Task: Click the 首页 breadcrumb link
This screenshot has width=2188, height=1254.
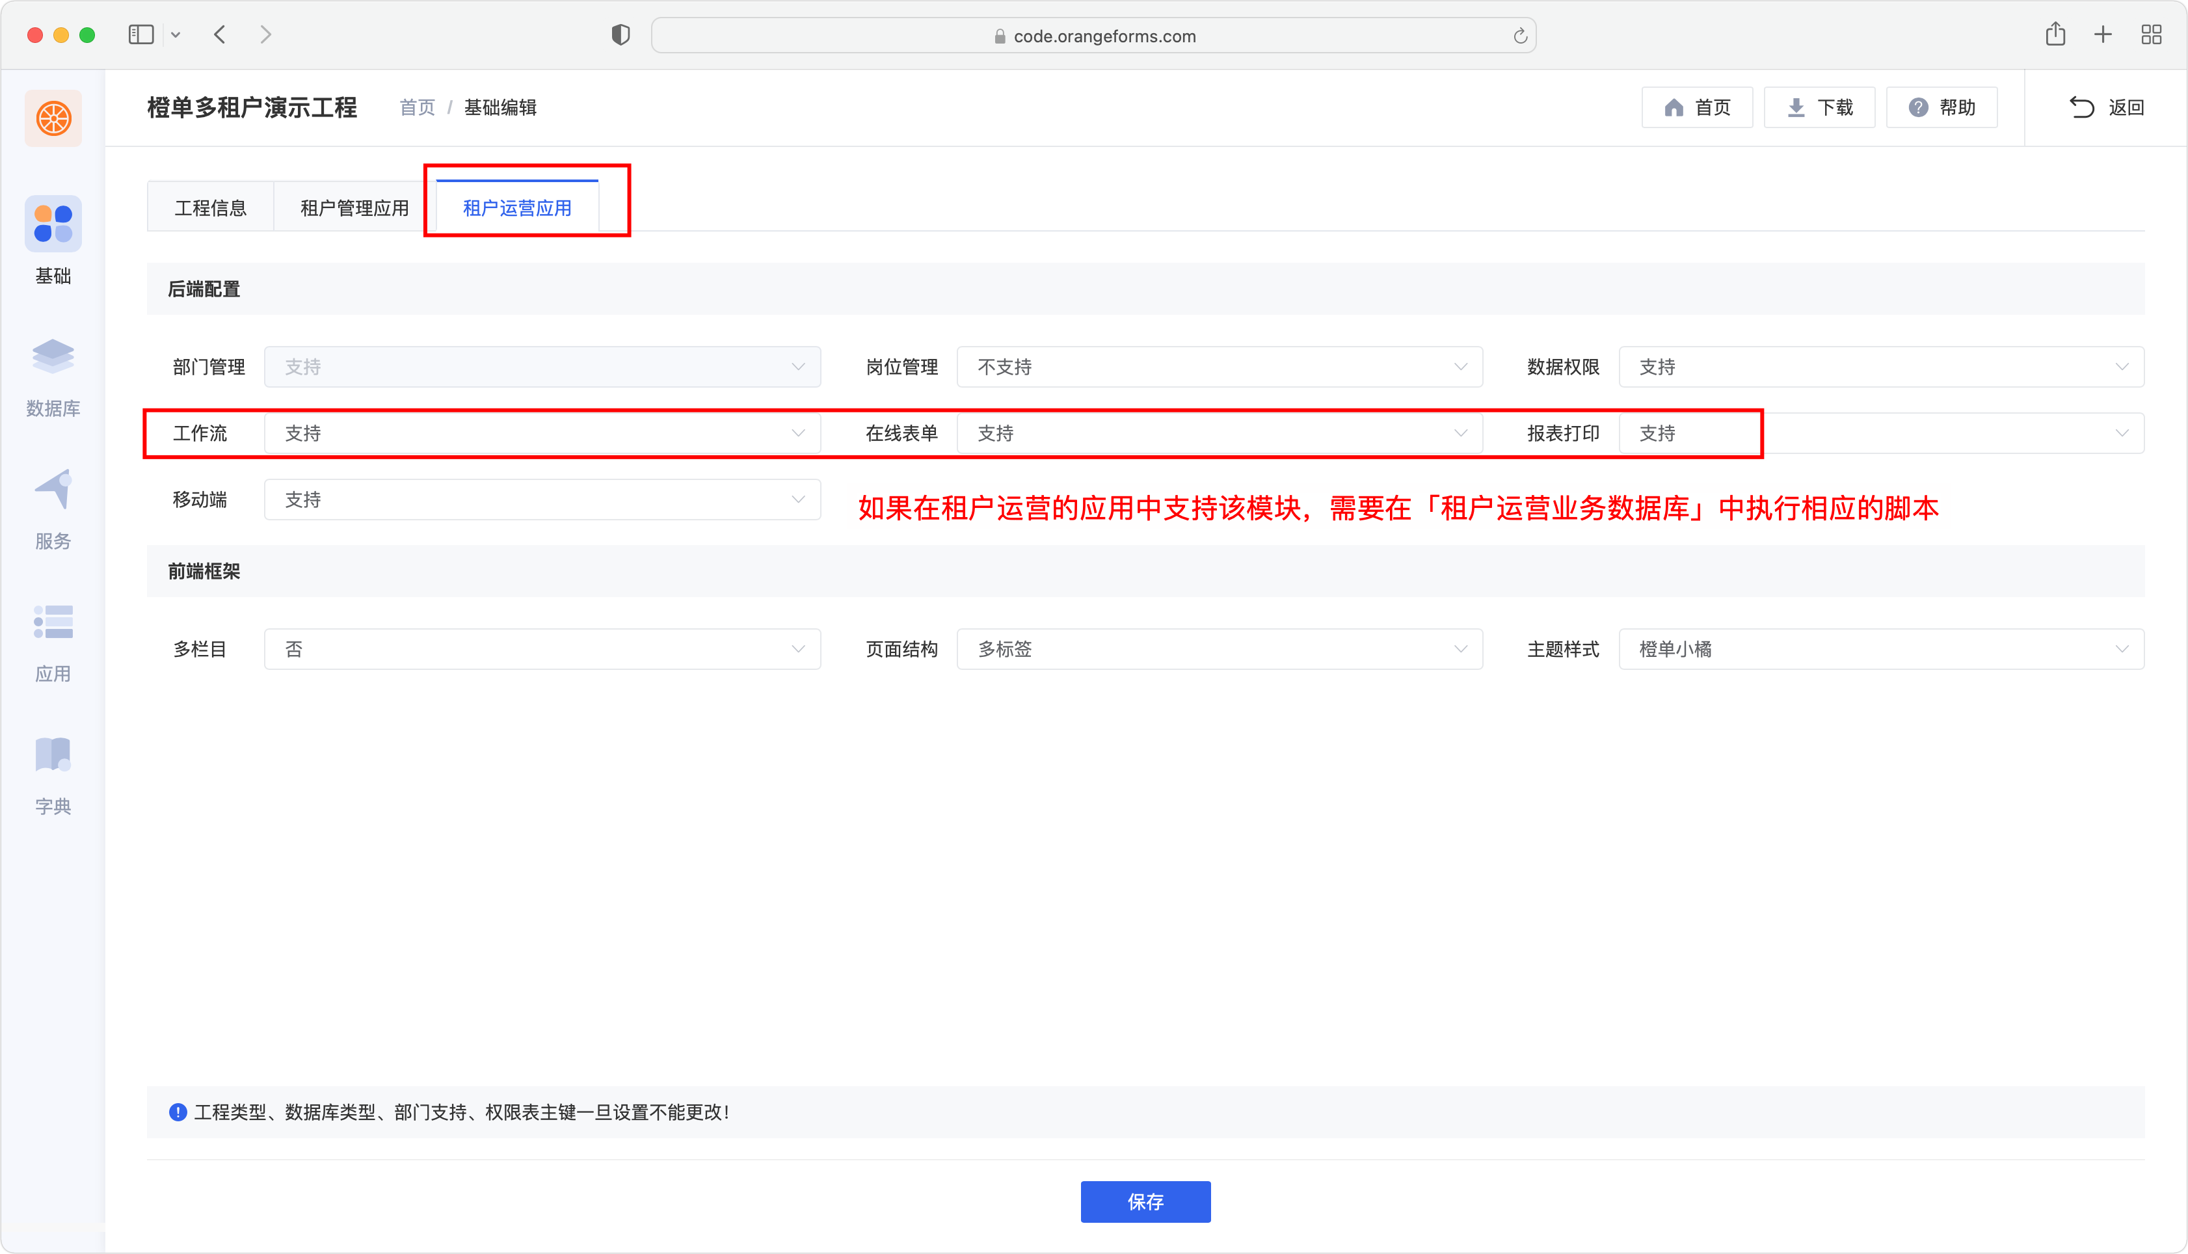Action: tap(417, 108)
